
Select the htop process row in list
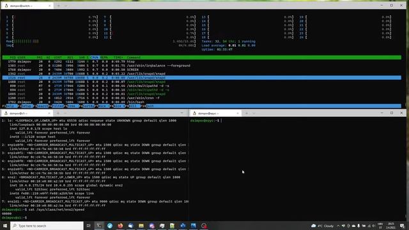pos(202,61)
